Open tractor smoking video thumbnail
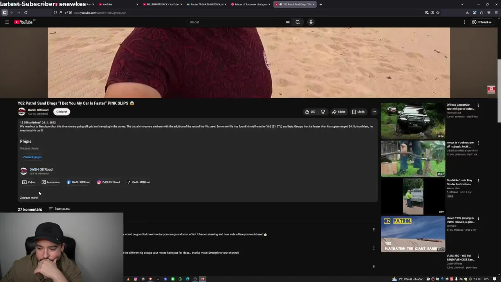Screen dimensions: 501x282 click(413, 159)
